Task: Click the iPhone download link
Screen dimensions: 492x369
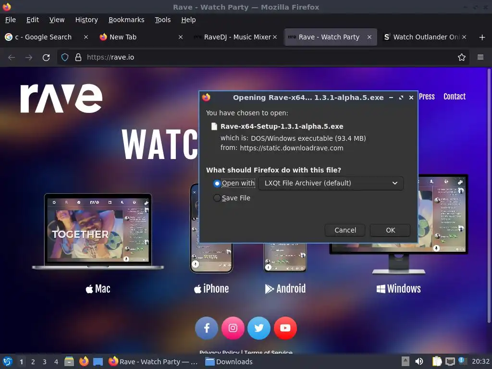Action: [211, 289]
